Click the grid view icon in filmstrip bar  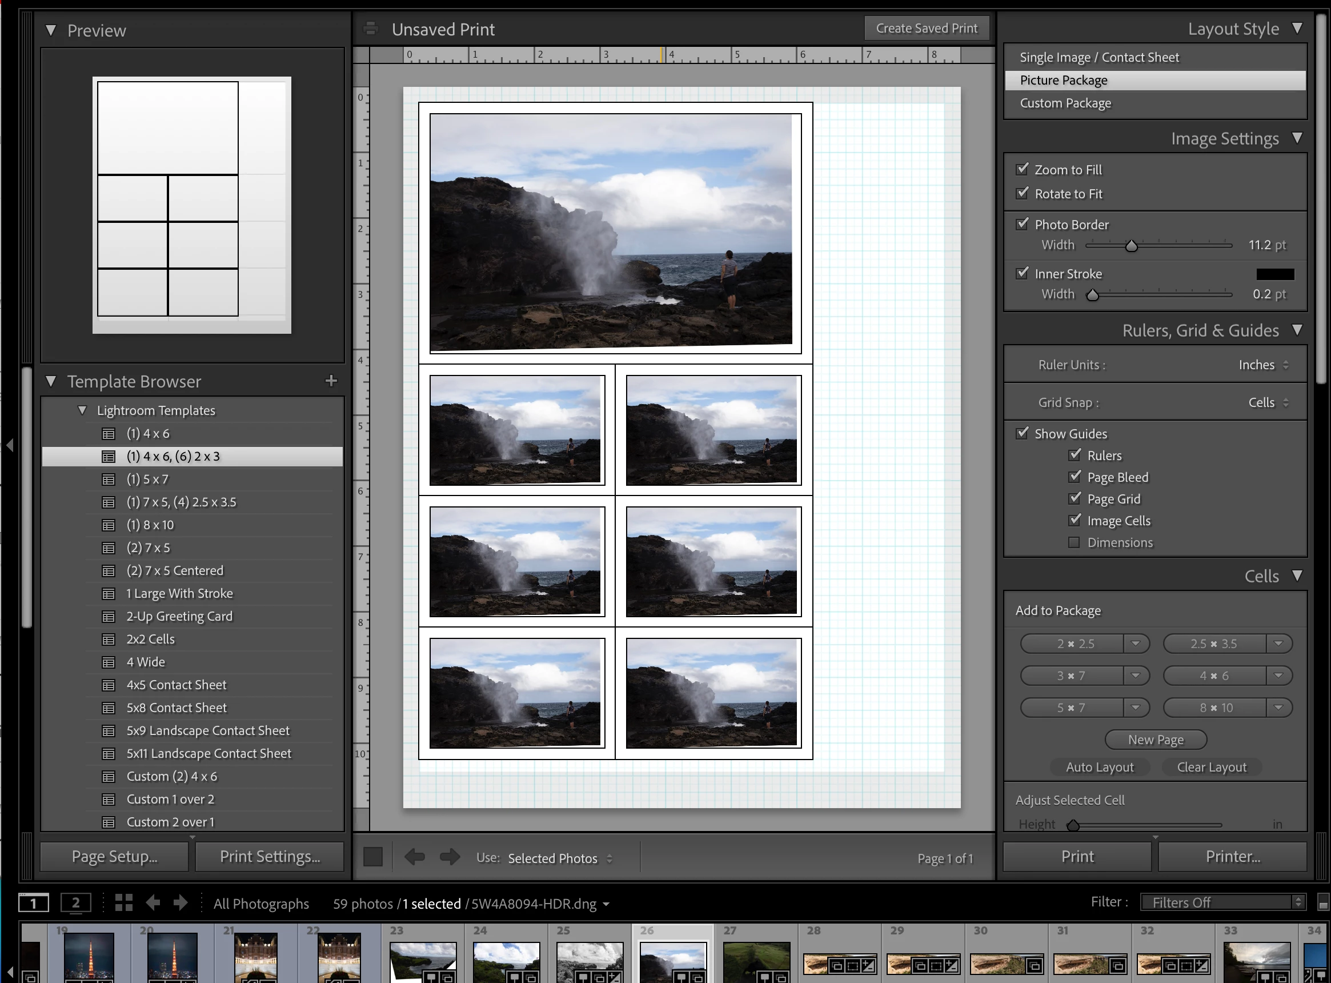[124, 902]
